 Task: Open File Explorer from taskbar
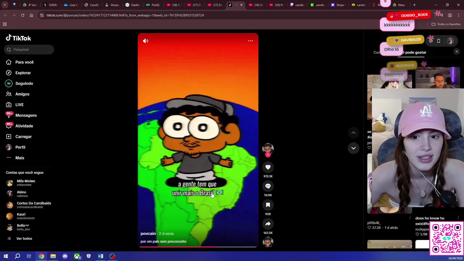[x=53, y=256]
